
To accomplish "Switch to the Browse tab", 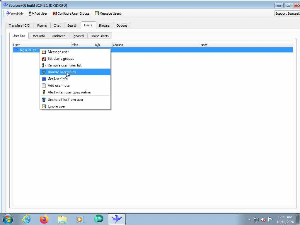I will click(x=104, y=25).
